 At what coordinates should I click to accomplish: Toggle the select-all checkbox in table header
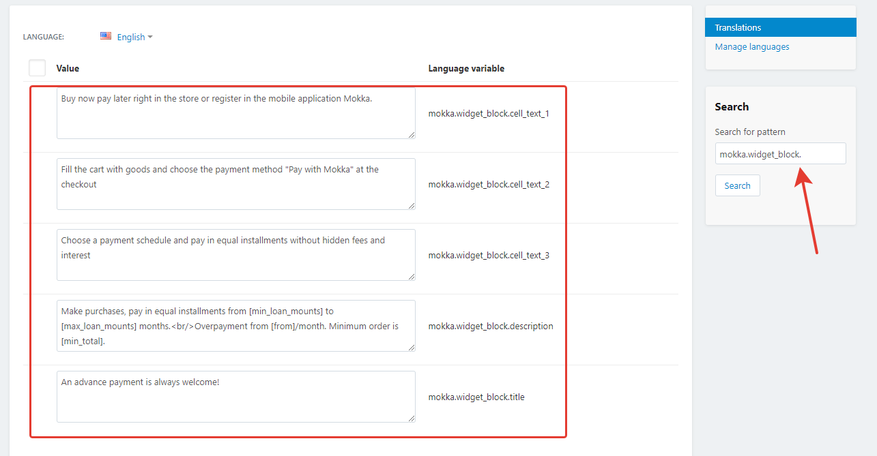pos(38,68)
